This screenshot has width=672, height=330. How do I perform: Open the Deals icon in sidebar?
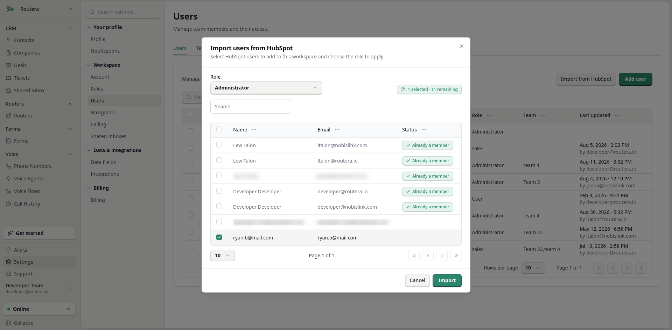[8, 65]
